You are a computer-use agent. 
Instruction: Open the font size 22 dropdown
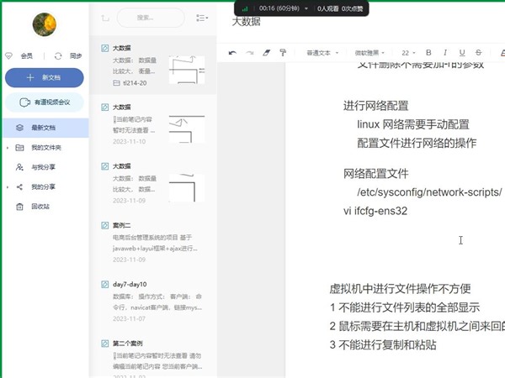409,53
